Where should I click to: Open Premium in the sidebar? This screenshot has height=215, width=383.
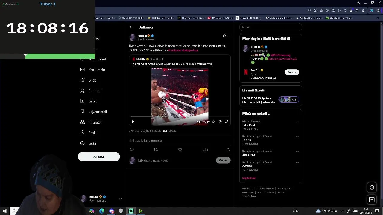[x=92, y=91]
